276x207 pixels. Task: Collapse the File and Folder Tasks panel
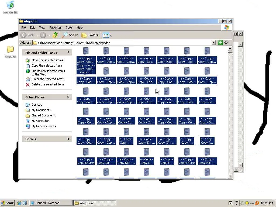pos(68,53)
